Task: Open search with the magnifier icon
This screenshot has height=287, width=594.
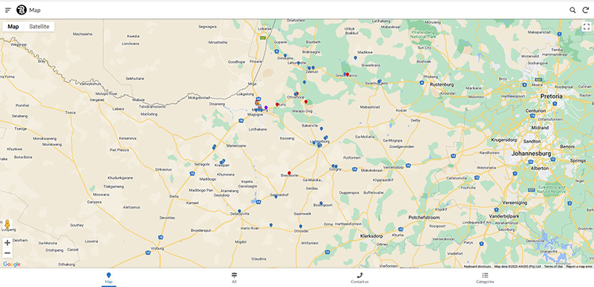Action: coord(572,10)
